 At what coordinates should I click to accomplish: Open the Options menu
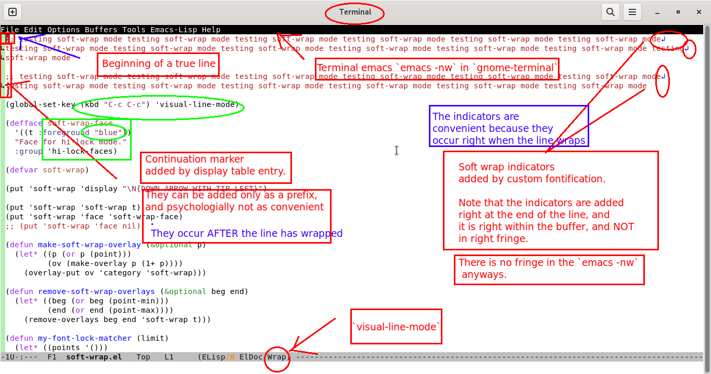click(64, 30)
